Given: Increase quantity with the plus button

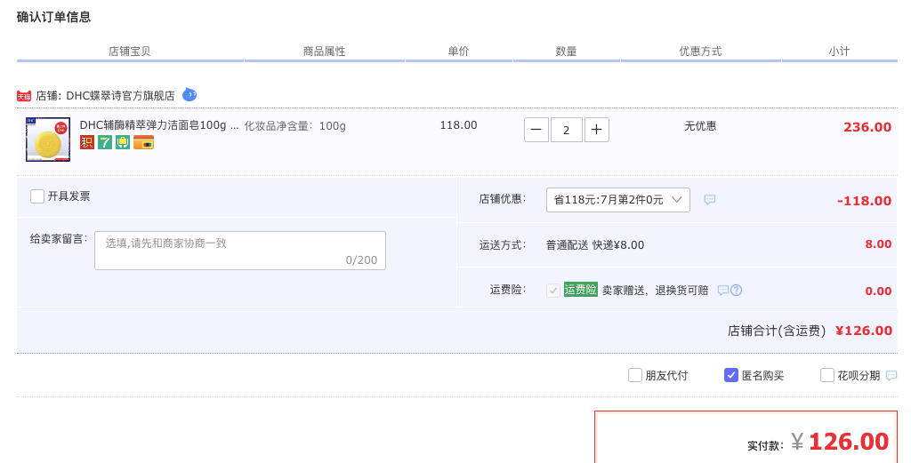Looking at the screenshot, I should (597, 130).
